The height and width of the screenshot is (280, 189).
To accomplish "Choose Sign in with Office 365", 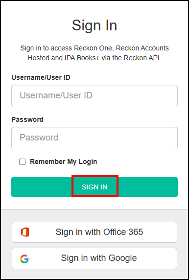I will [x=94, y=232].
